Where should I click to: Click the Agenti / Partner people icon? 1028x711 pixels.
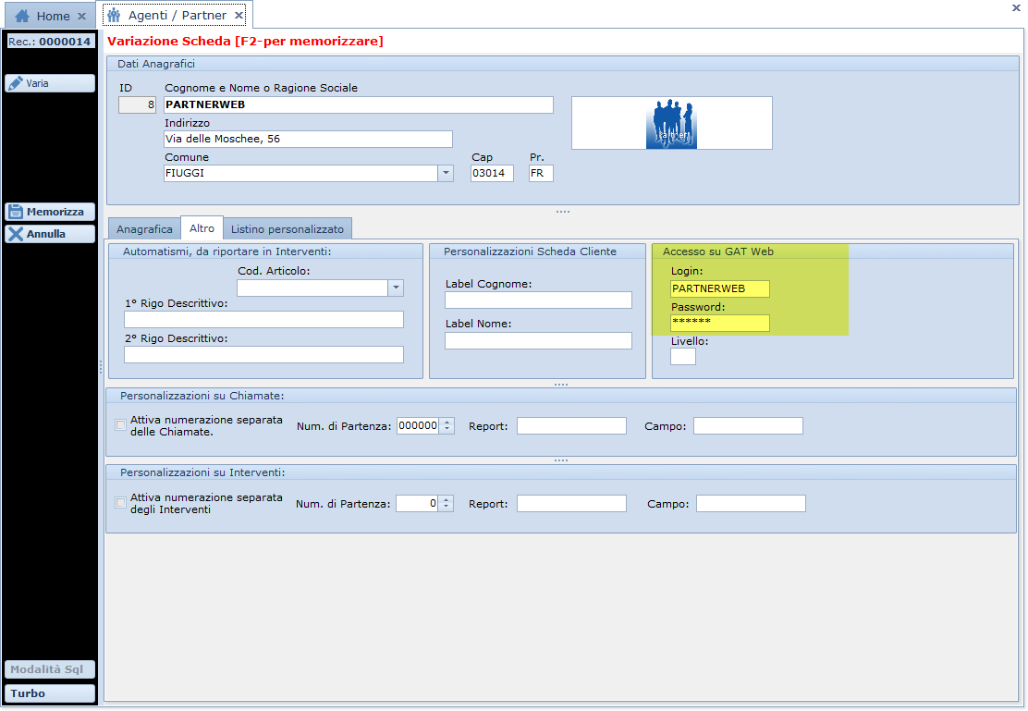[x=114, y=15]
